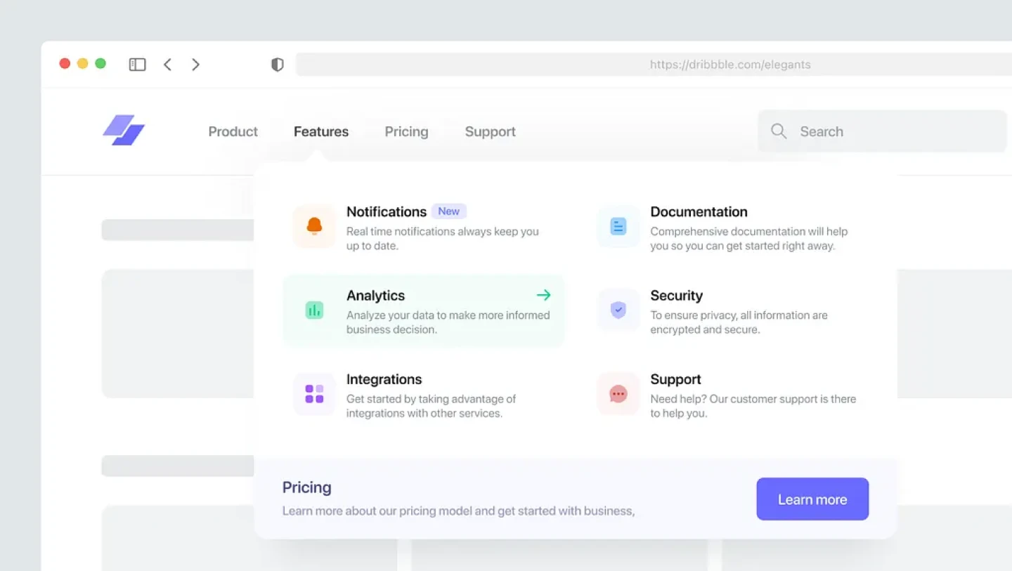Go forward with the browser forward arrow
The image size is (1012, 571).
[x=196, y=65]
